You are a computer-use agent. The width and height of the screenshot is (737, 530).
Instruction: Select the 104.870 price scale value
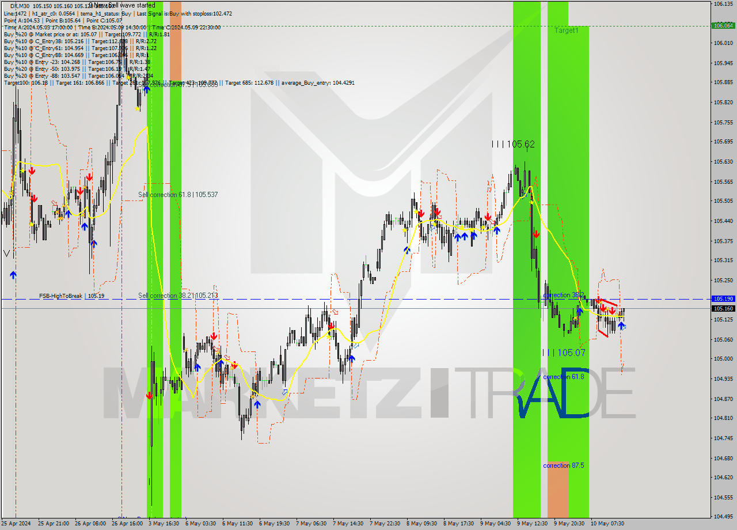coord(723,399)
